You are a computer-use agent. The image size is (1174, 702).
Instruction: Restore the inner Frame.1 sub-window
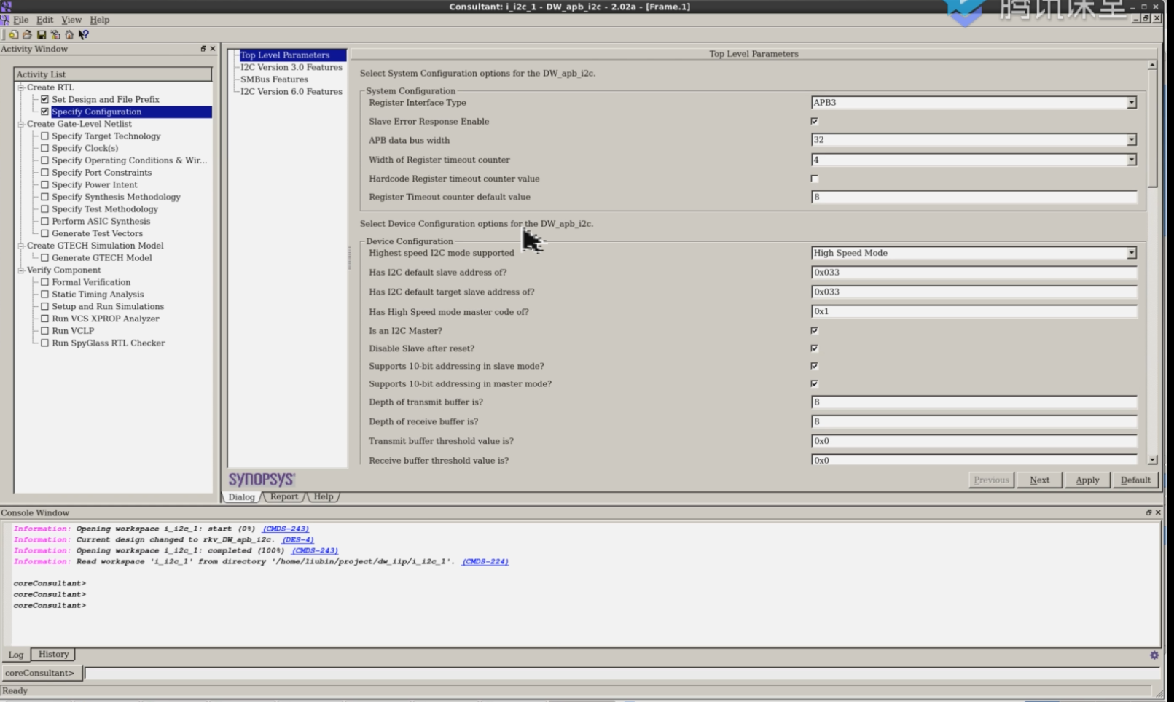[x=1146, y=18]
